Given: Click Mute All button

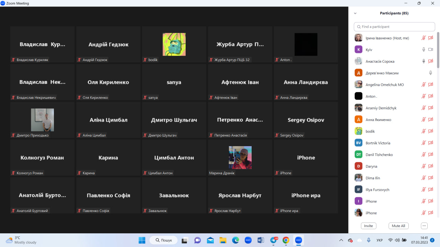Looking at the screenshot, I should coord(398,226).
